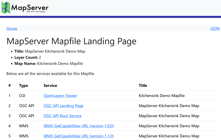
Task: Open WMS GetCapabilities URL version 1.0.0
Action: click(x=78, y=126)
